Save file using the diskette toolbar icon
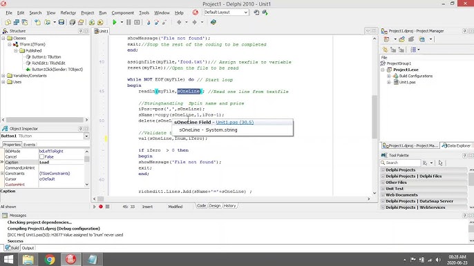 pos(61,22)
